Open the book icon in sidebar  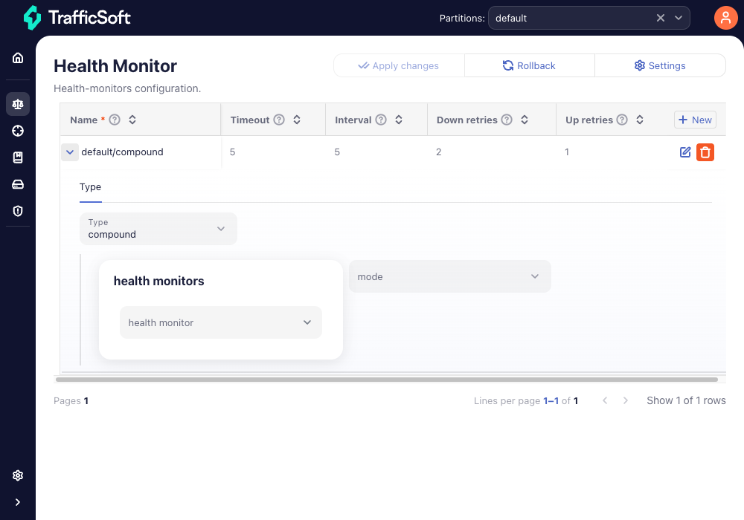click(18, 157)
